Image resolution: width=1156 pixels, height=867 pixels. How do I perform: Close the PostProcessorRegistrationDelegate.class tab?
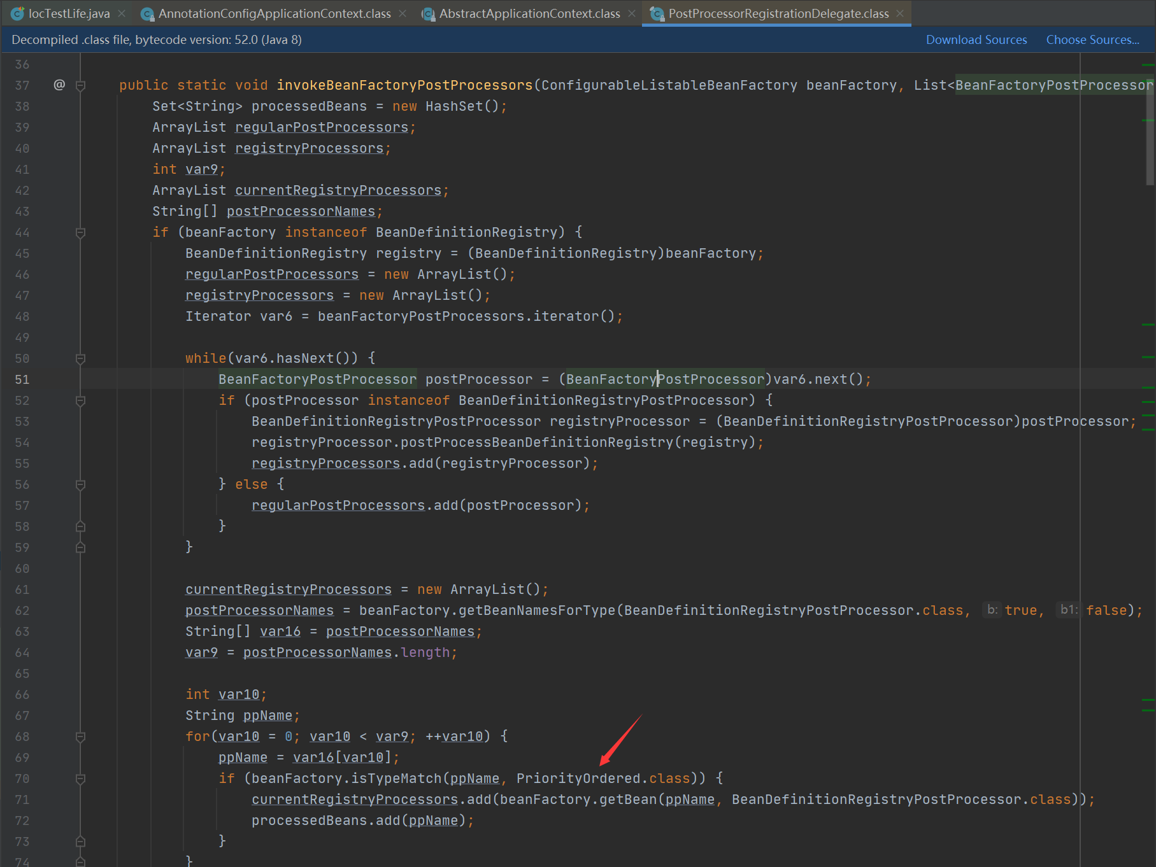point(900,13)
